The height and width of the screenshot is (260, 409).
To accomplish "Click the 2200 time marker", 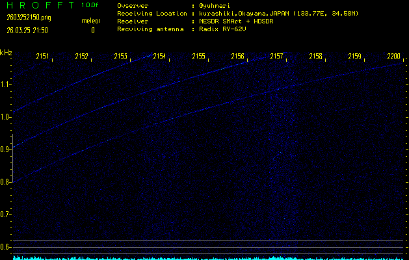I will click(x=393, y=57).
